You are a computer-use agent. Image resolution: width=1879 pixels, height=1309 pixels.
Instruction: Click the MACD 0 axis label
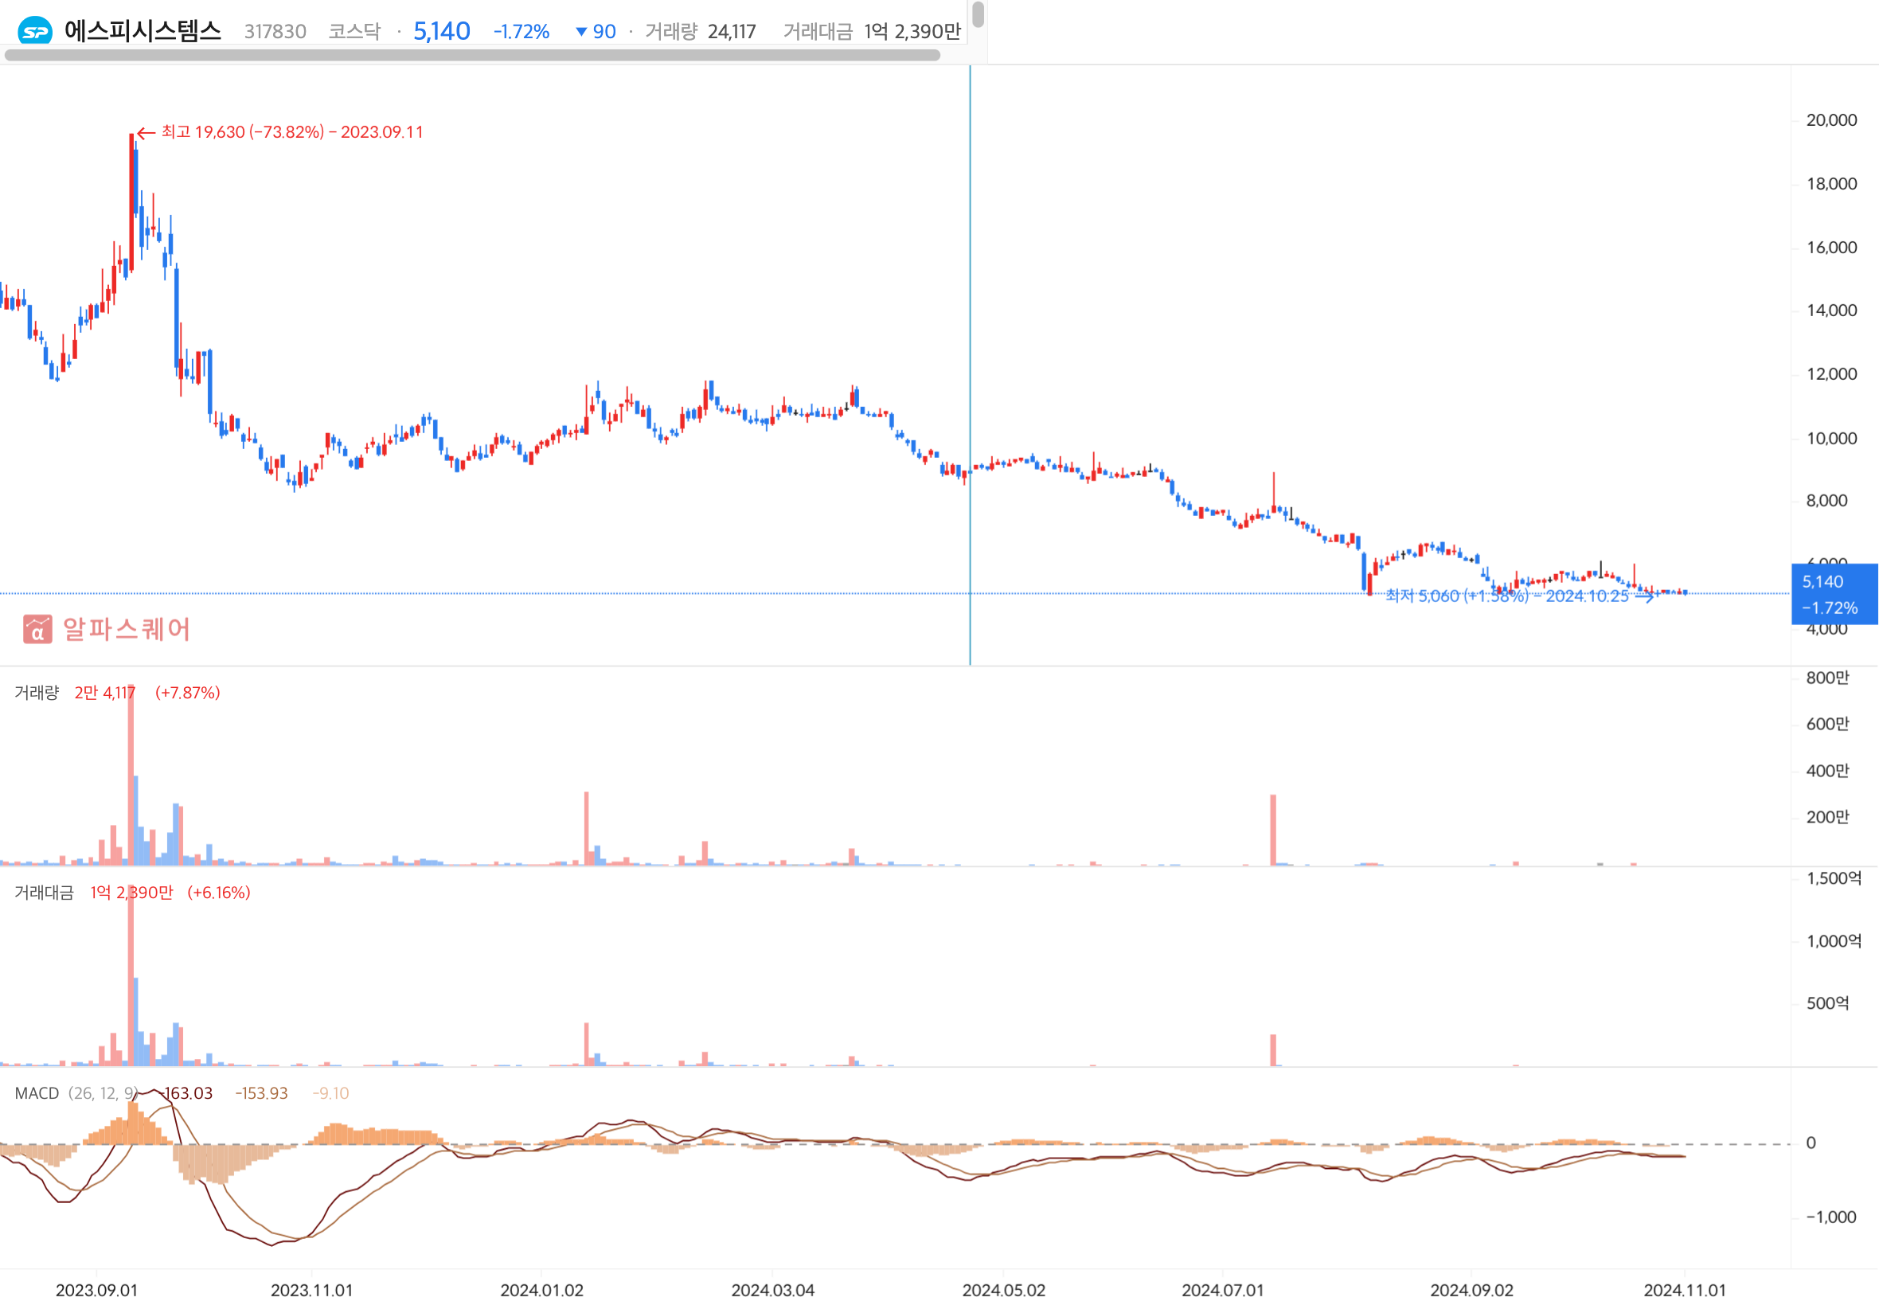coord(1811,1143)
